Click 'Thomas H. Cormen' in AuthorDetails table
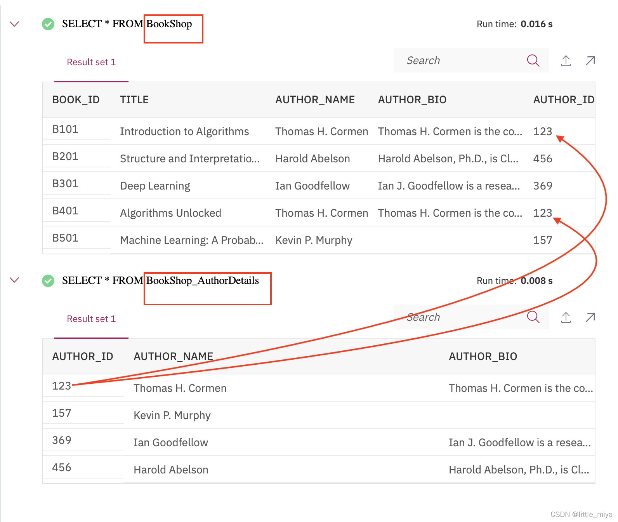Screen dimensions: 618x522 click(180, 388)
